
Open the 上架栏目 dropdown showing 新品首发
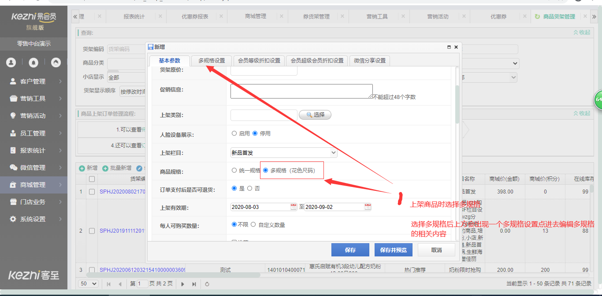284,153
